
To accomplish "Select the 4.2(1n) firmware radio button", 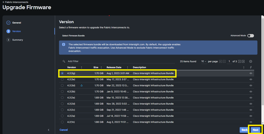I will 62,122.
